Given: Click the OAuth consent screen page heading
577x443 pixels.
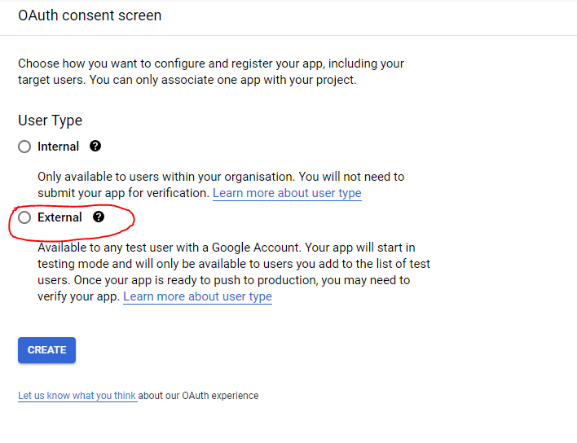Looking at the screenshot, I should coord(90,15).
